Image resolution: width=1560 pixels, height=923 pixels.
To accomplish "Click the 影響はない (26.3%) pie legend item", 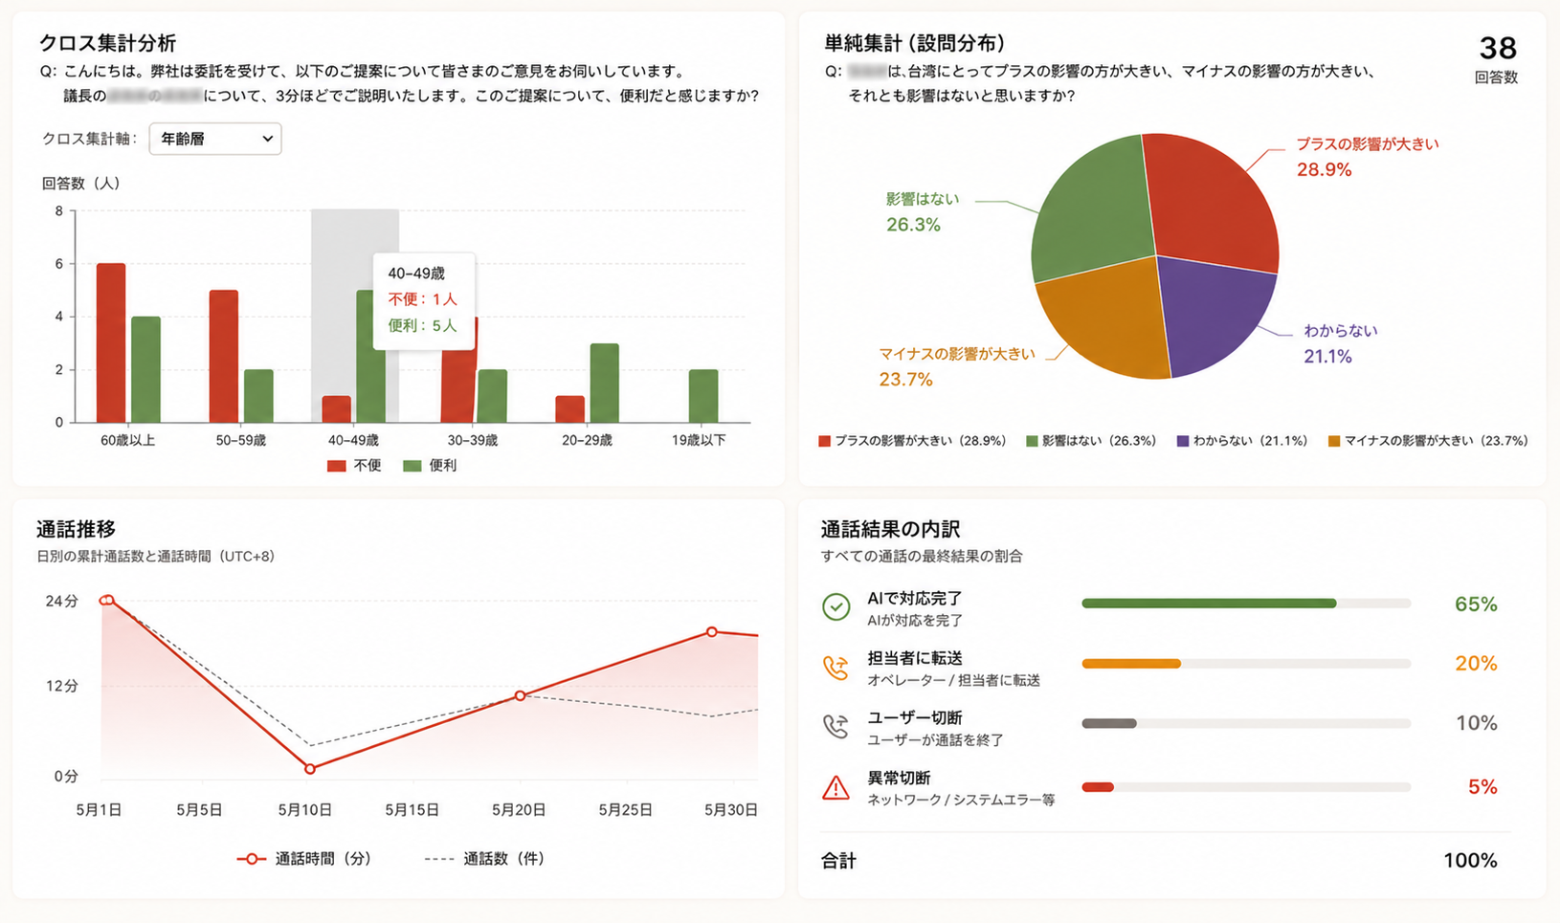I will point(1091,441).
